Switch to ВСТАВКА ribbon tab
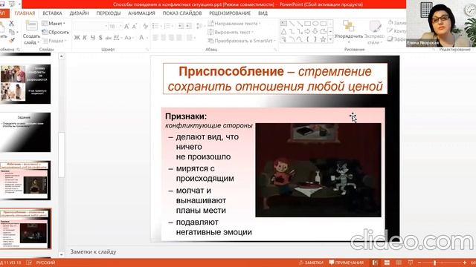This screenshot has height=267, width=476. tap(52, 13)
